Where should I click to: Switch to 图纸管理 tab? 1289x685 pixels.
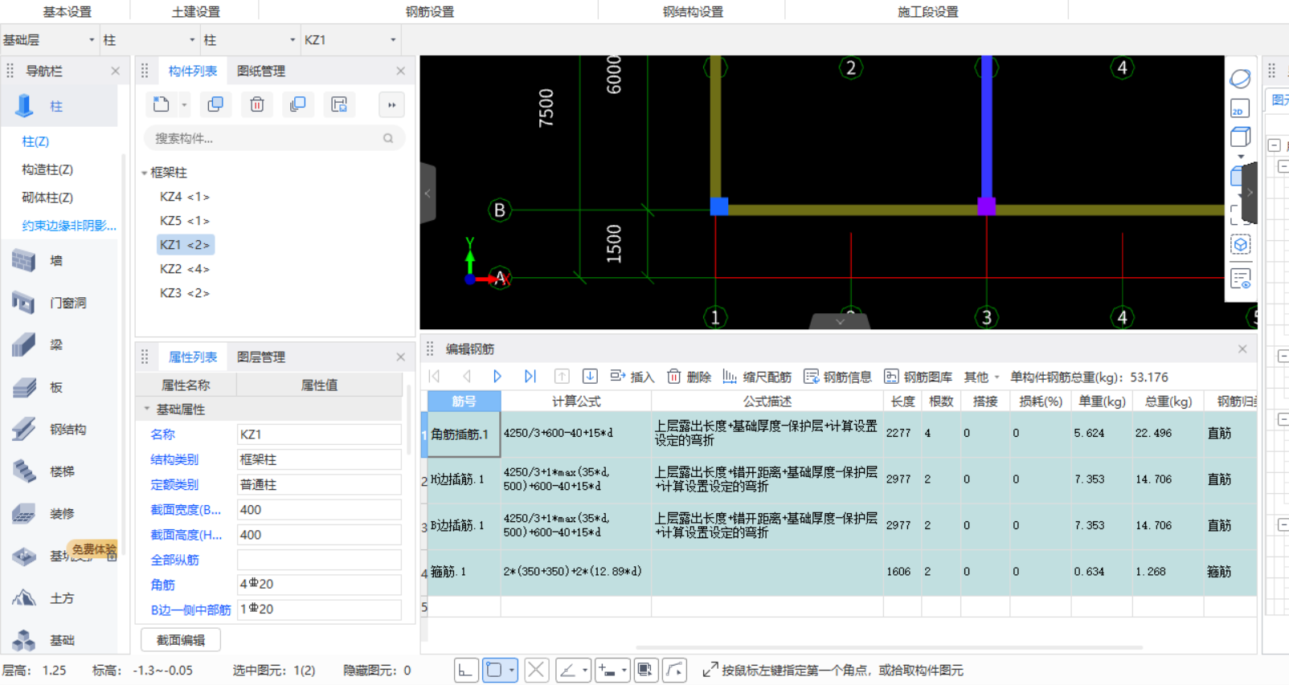click(261, 71)
